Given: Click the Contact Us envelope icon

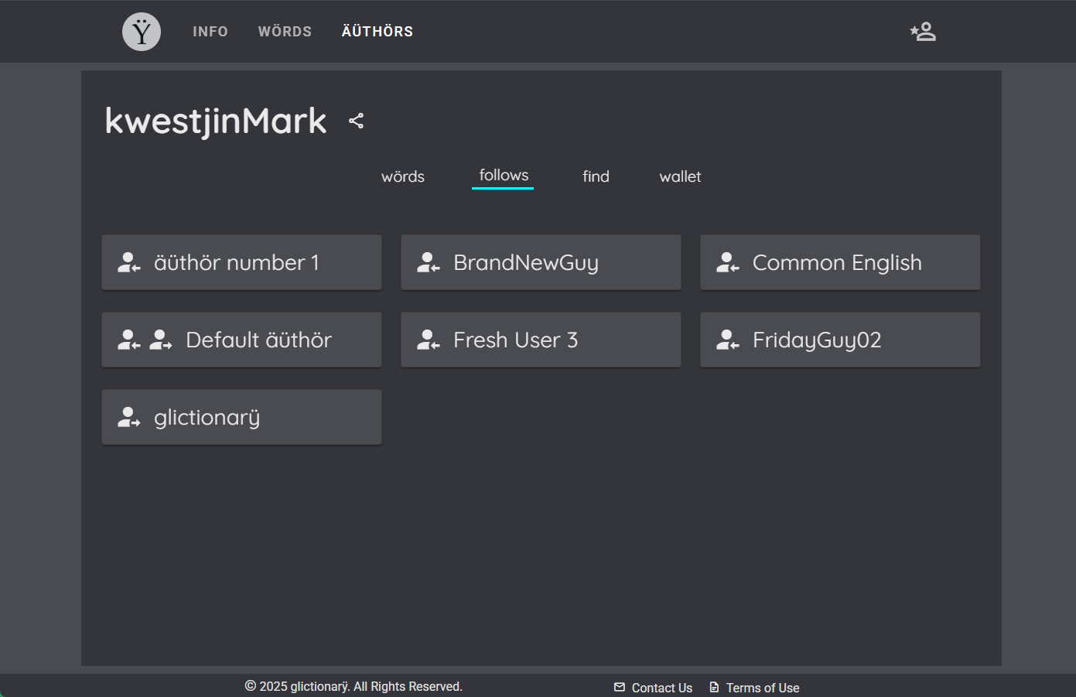Looking at the screenshot, I should (620, 687).
